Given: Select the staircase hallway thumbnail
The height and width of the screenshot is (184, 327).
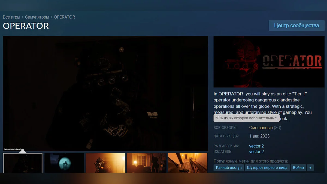Looking at the screenshot, I should point(187,163).
